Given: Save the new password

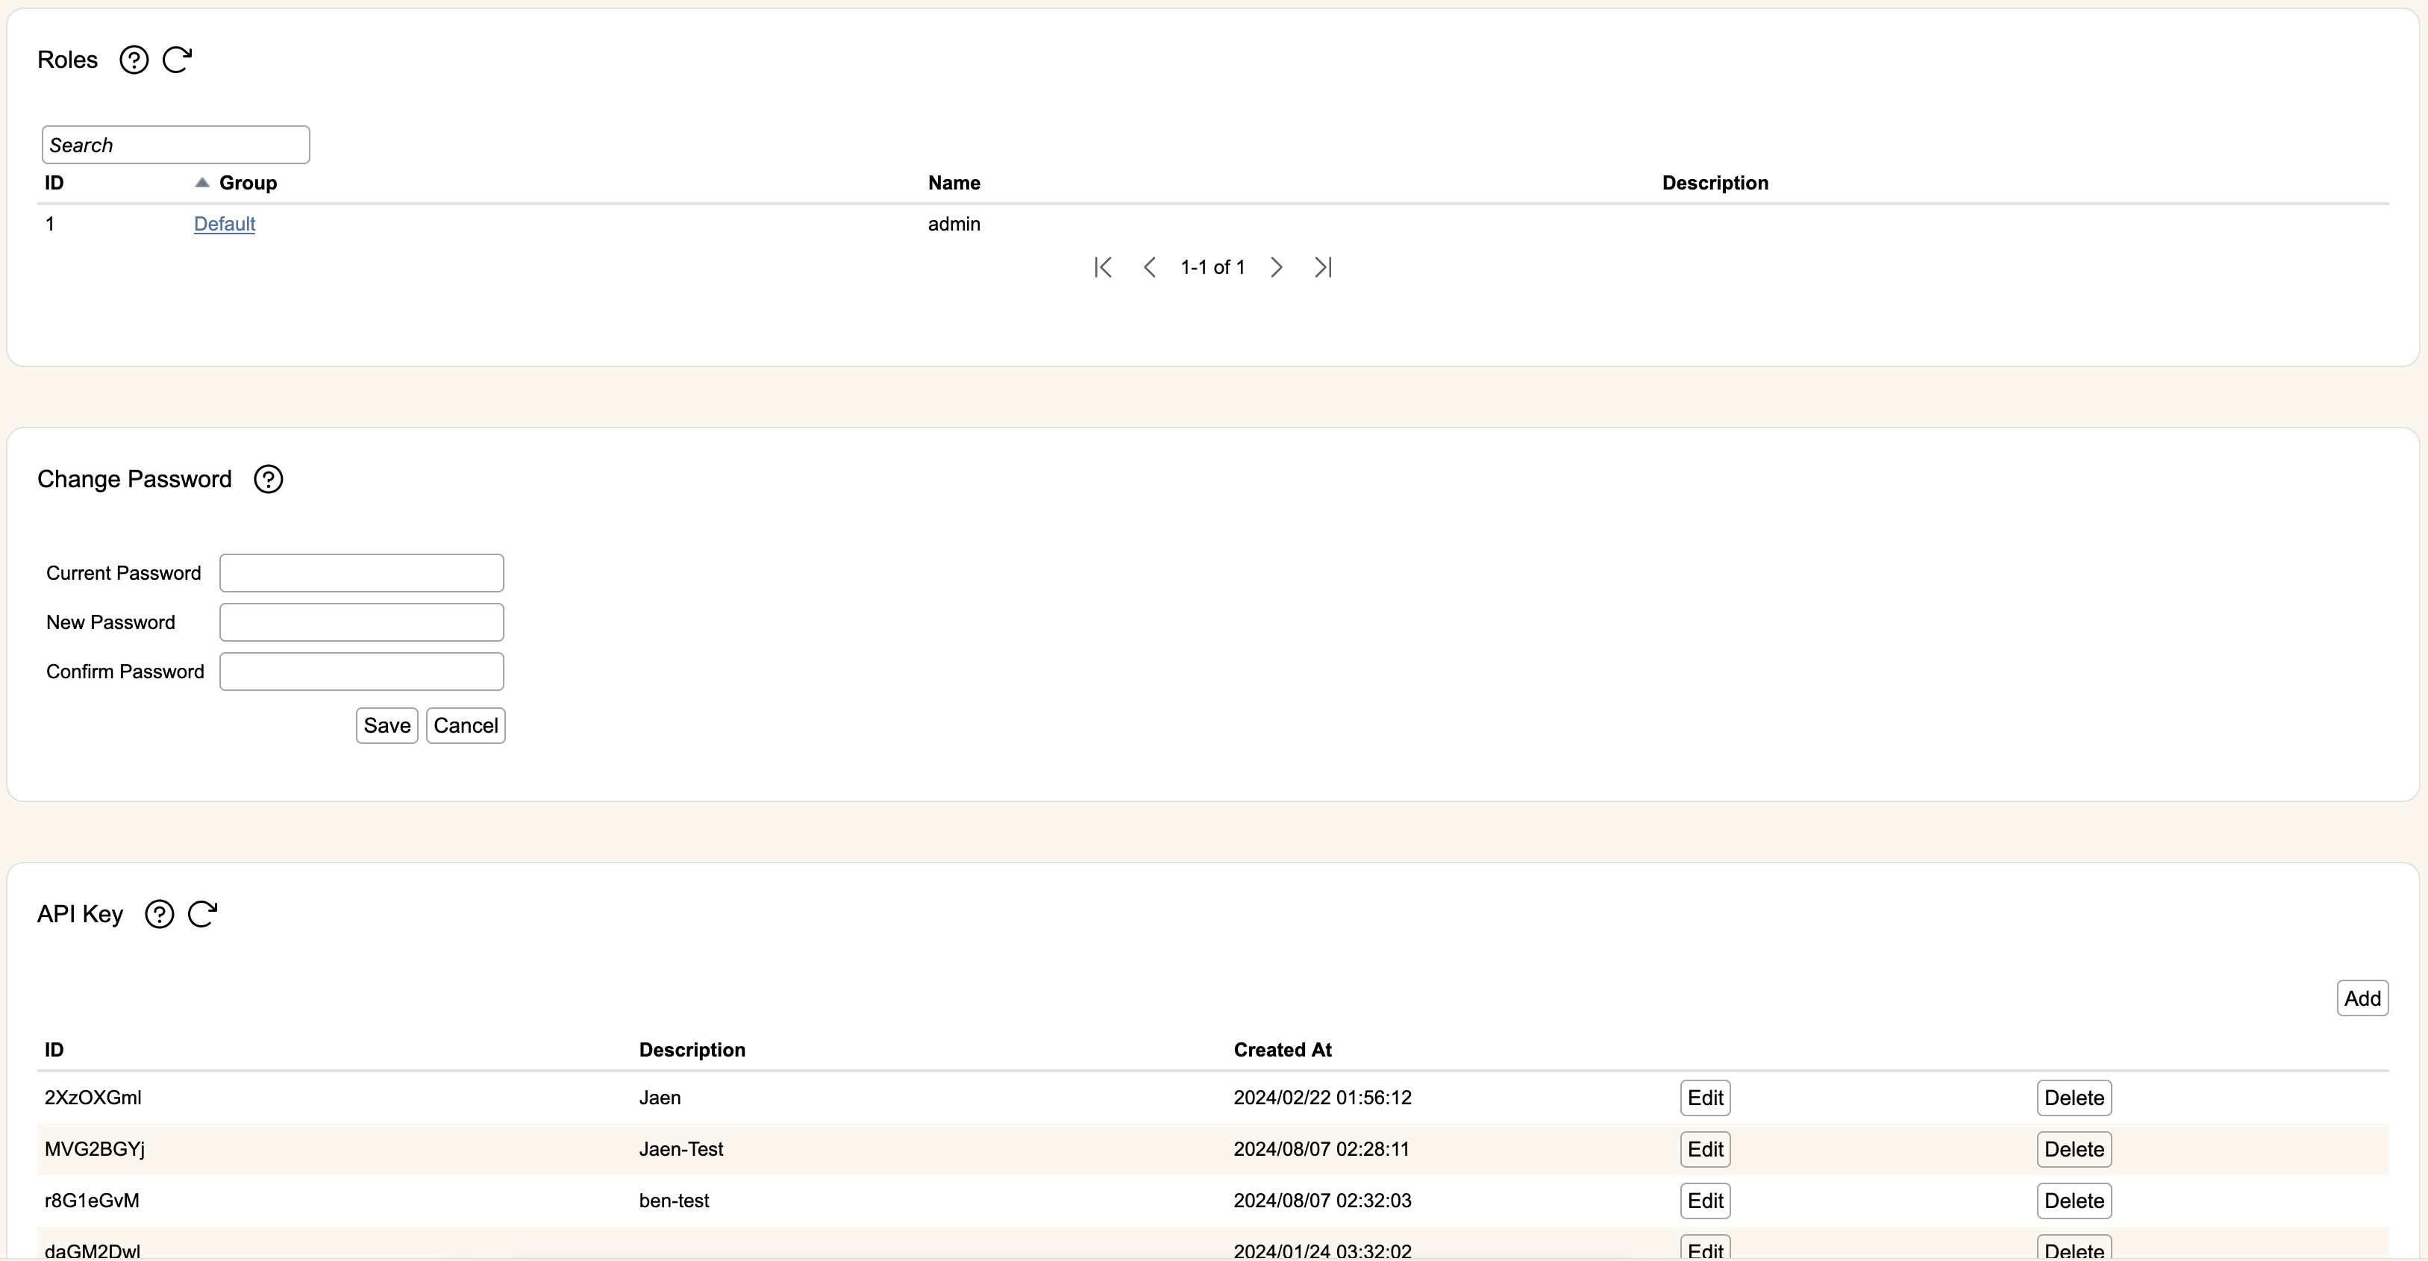Looking at the screenshot, I should click(x=387, y=726).
